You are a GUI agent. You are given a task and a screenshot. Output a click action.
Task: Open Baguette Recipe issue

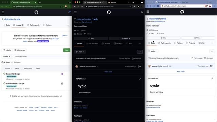tap(13, 74)
